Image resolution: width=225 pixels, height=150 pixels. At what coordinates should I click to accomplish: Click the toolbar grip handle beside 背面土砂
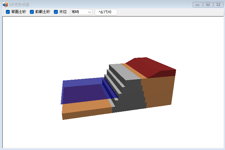[x=3, y=12]
